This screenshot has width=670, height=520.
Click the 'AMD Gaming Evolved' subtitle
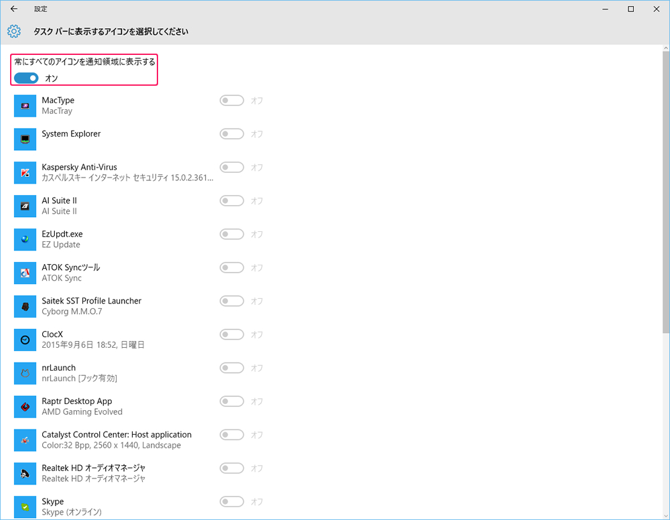click(82, 412)
